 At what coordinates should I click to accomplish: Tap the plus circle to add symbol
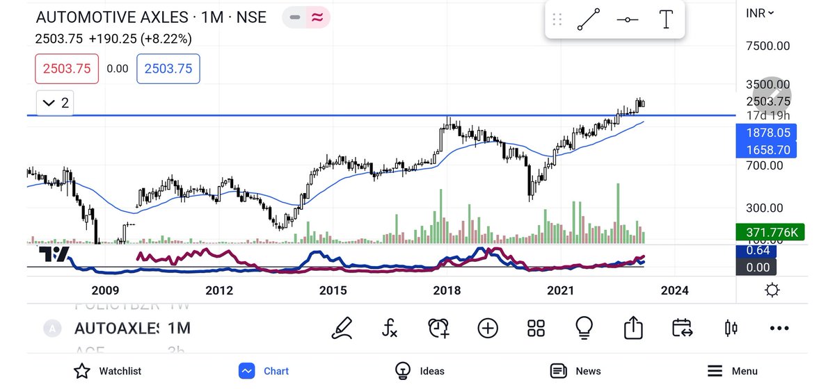pos(488,327)
